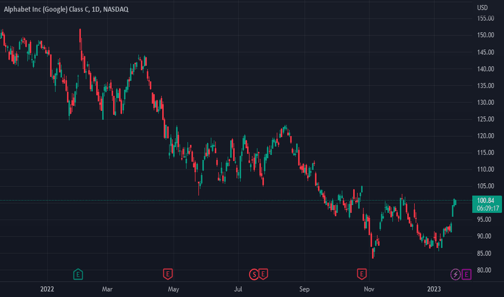Click the 2022 label on time axis
Viewport: 504px width, 297px height.
coord(47,289)
